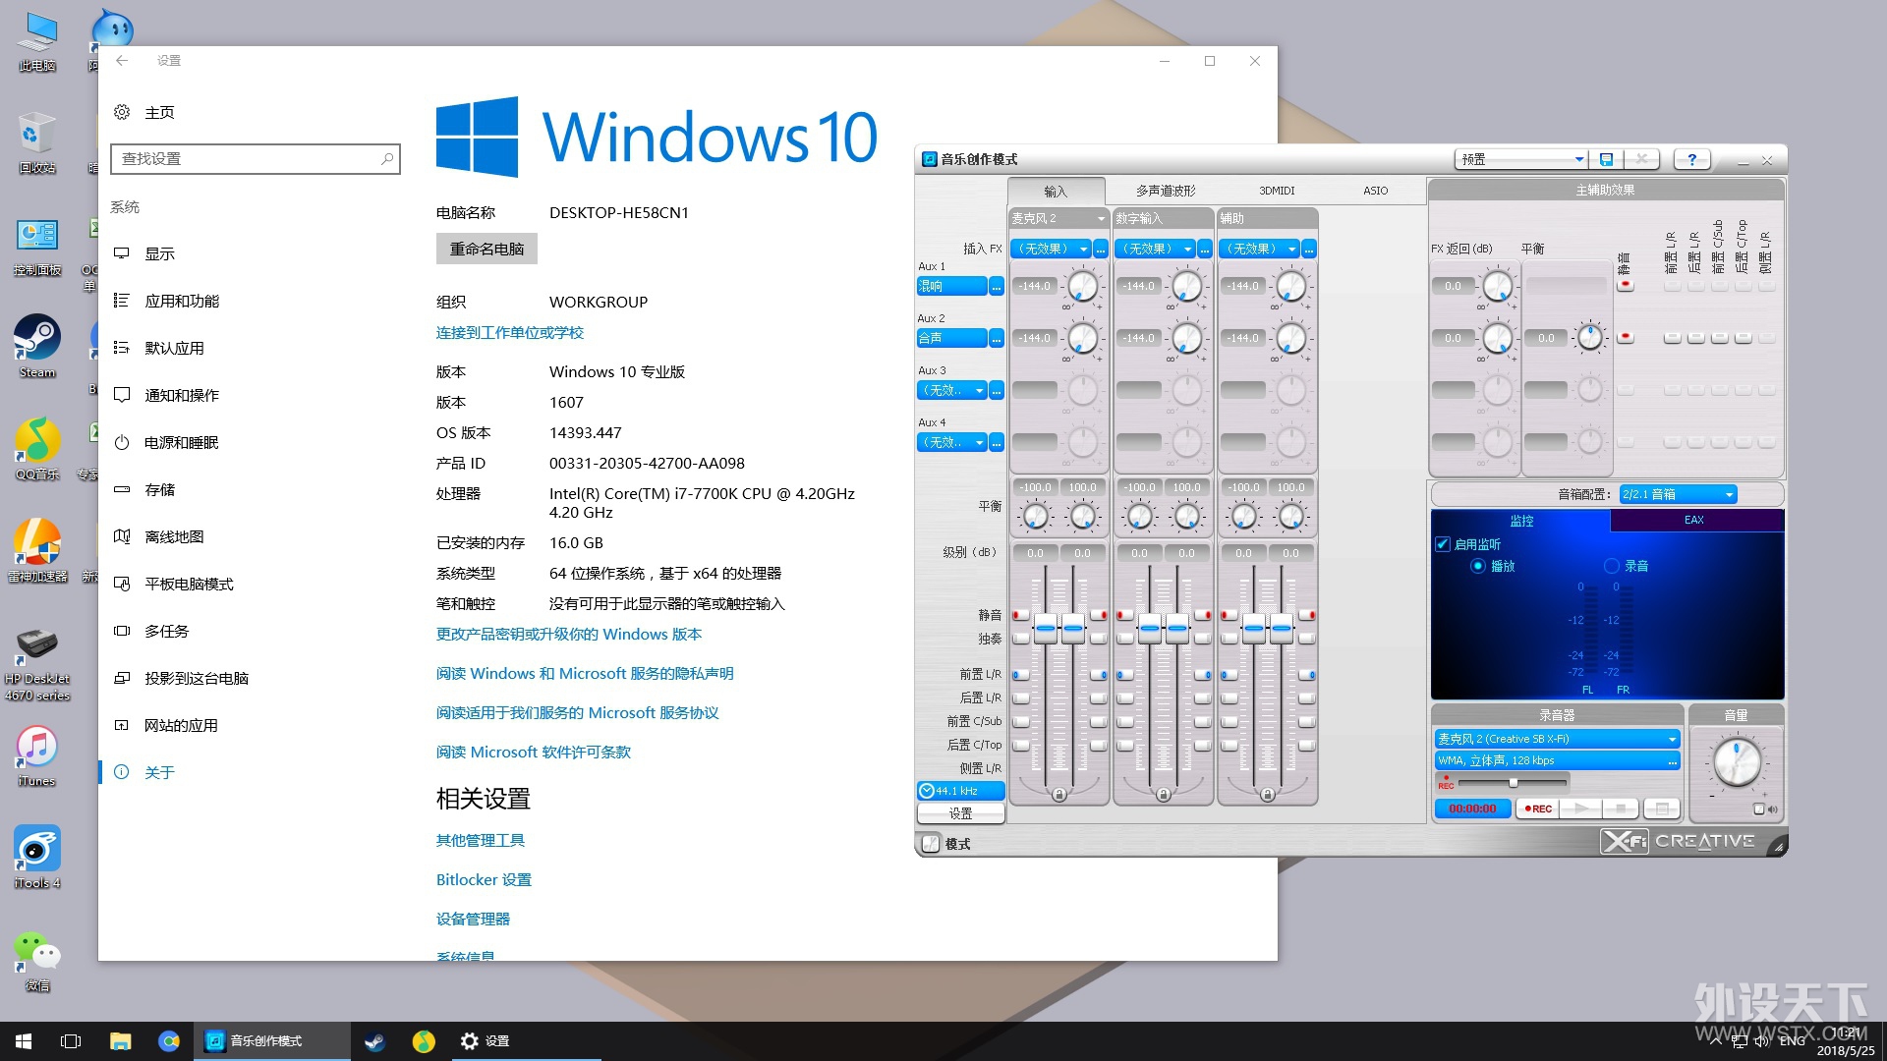The width and height of the screenshot is (1887, 1061).
Task: Expand 音箱配置 2/2.1 音箱 dropdown
Action: [1679, 494]
